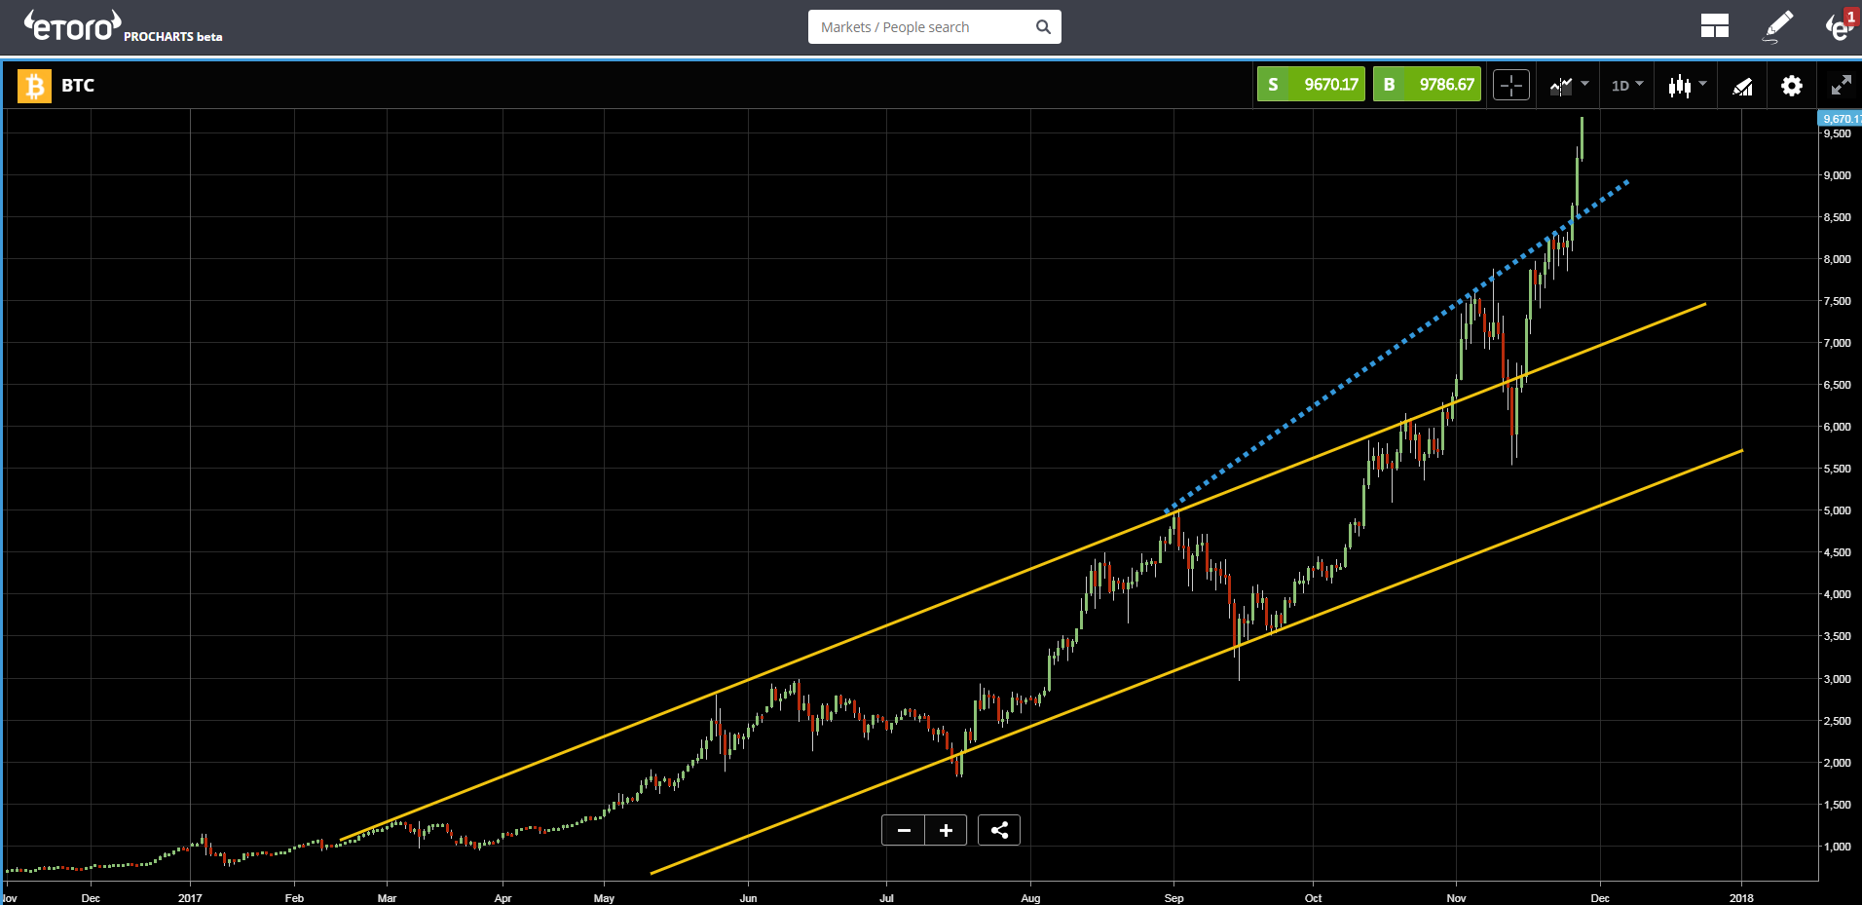Image resolution: width=1862 pixels, height=905 pixels.
Task: Open the candlestick chart type dropdown
Action: (x=1687, y=86)
